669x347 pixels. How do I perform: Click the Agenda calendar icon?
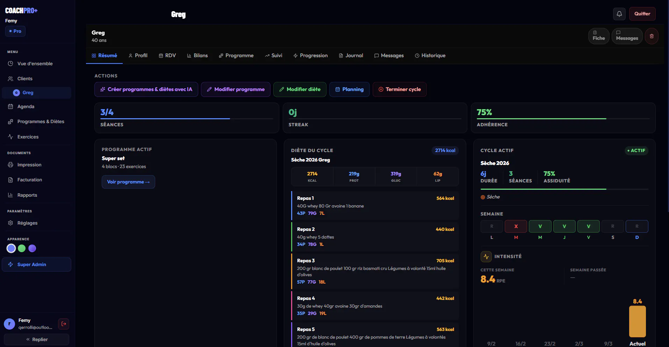coord(10,107)
